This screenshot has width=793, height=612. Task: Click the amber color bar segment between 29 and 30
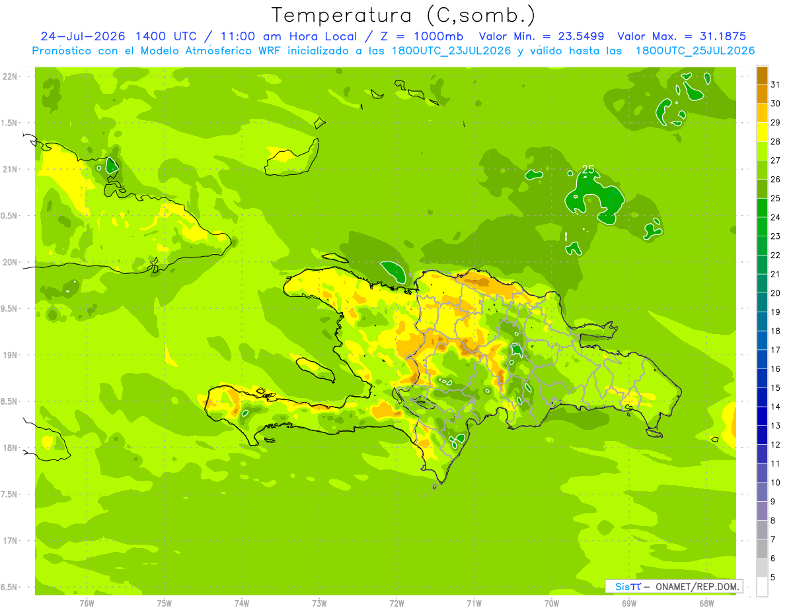tap(762, 113)
